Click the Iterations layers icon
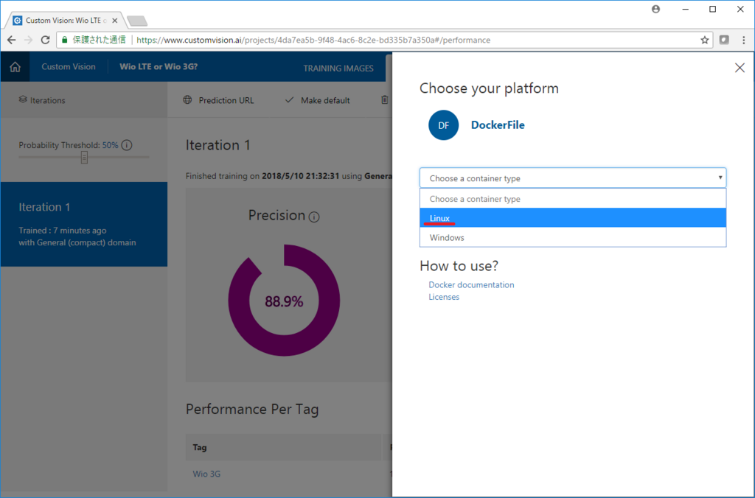 [x=23, y=99]
